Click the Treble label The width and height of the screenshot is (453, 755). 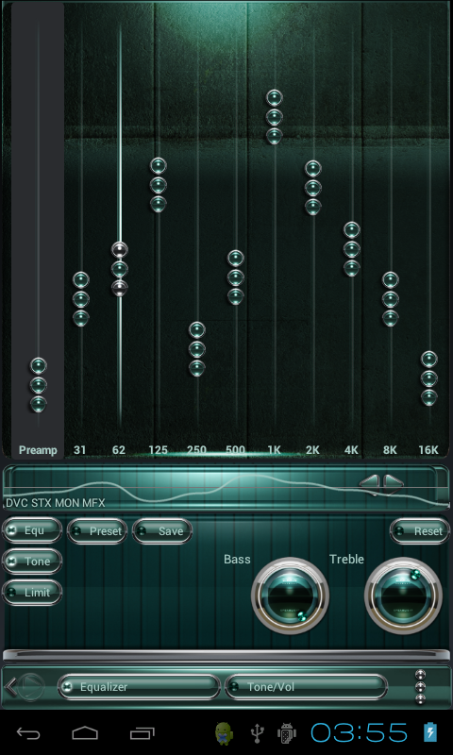point(346,559)
